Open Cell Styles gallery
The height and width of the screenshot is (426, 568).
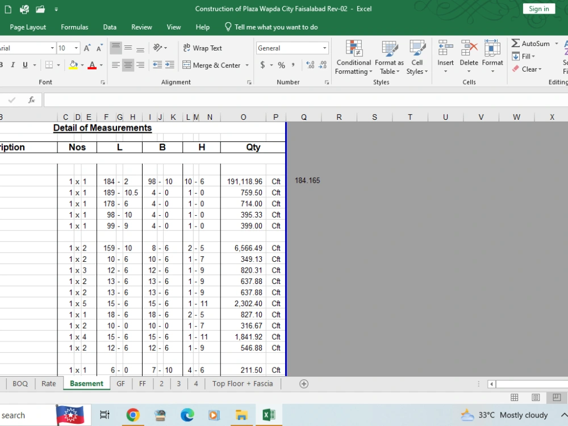click(x=417, y=57)
